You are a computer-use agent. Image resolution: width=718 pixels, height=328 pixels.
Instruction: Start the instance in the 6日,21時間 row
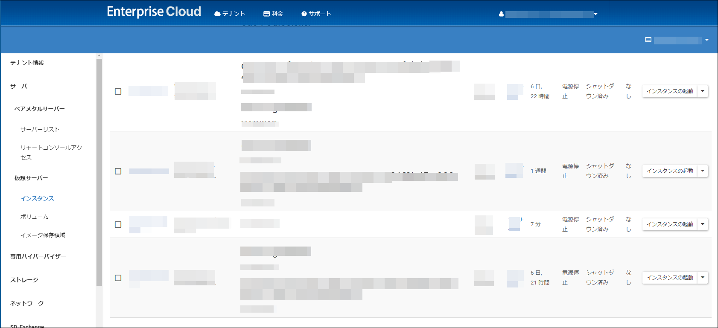[x=670, y=278]
